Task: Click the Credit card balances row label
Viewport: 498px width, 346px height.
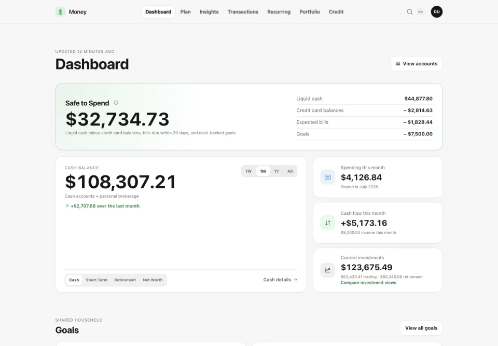Action: tap(320, 110)
